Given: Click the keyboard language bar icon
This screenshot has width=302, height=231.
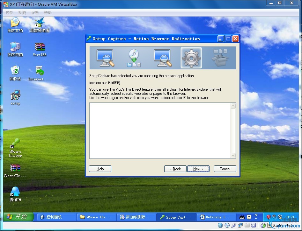Looking at the screenshot, I should (242, 217).
